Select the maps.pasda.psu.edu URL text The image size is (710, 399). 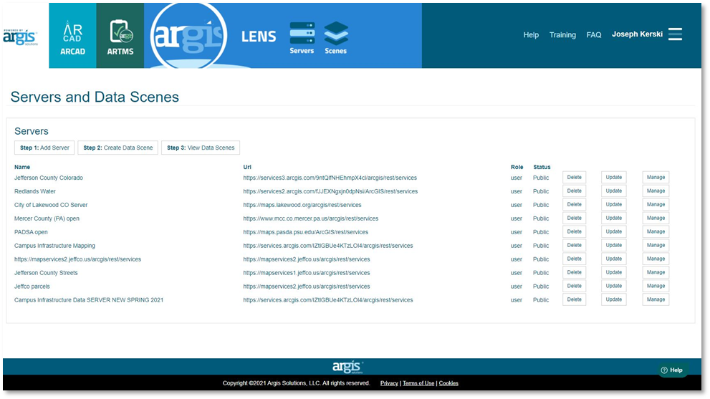pyautogui.click(x=306, y=232)
